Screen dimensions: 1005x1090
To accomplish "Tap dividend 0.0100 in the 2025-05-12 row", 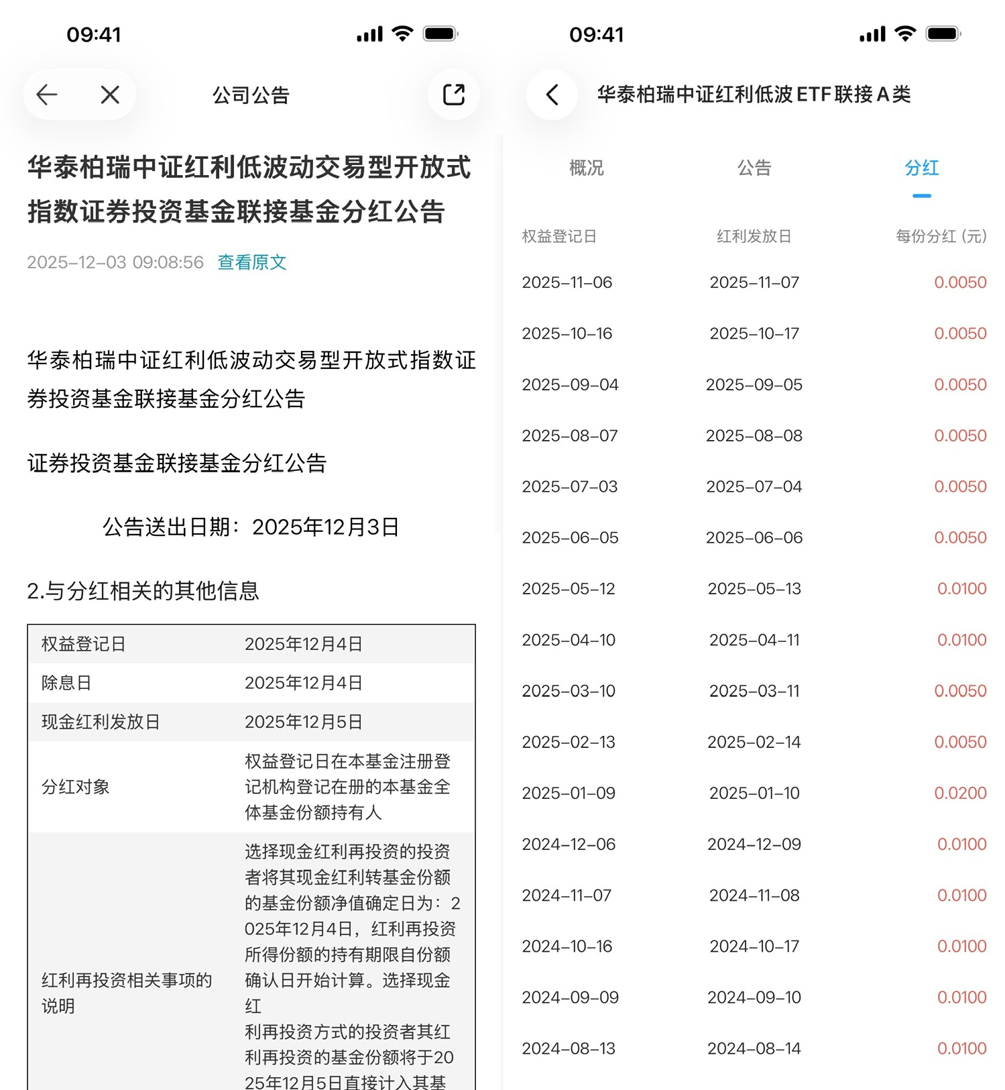I will coord(962,588).
